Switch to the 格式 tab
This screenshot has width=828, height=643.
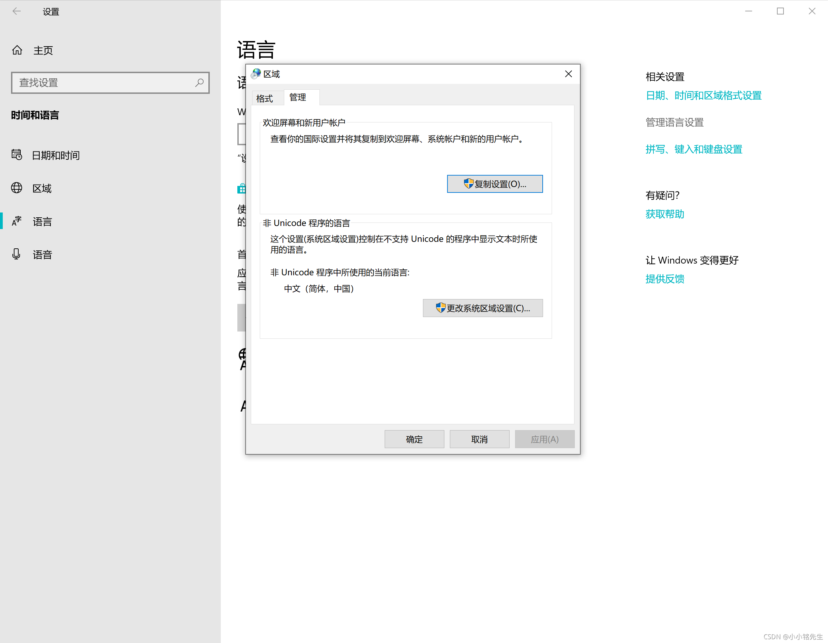point(265,99)
